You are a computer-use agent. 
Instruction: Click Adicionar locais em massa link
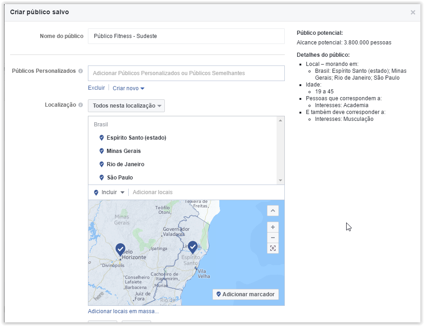(x=123, y=311)
